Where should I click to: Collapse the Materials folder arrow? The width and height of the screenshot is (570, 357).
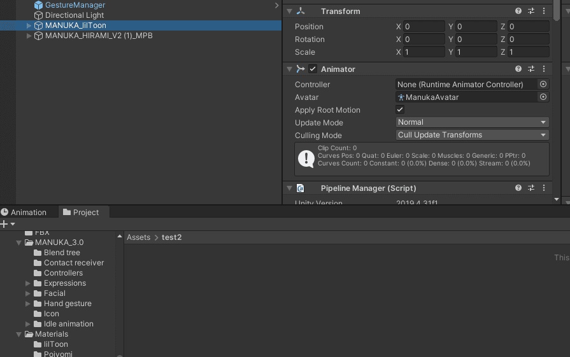[19, 334]
